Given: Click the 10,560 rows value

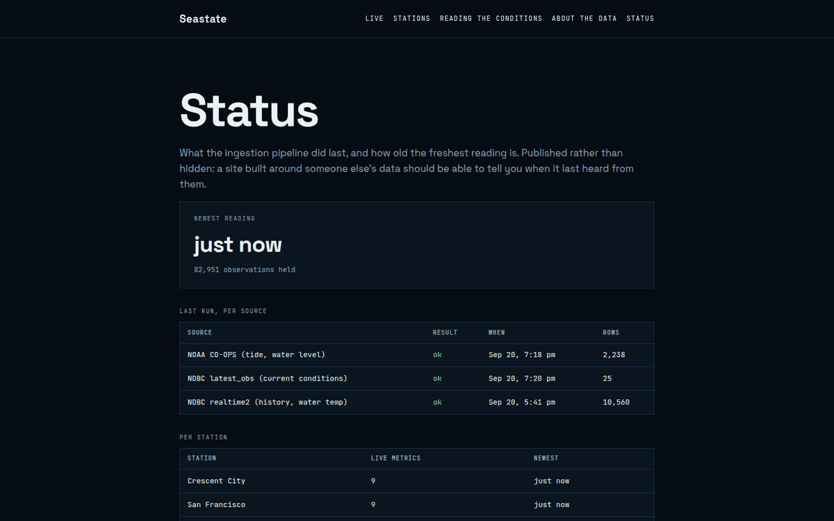Looking at the screenshot, I should [616, 402].
